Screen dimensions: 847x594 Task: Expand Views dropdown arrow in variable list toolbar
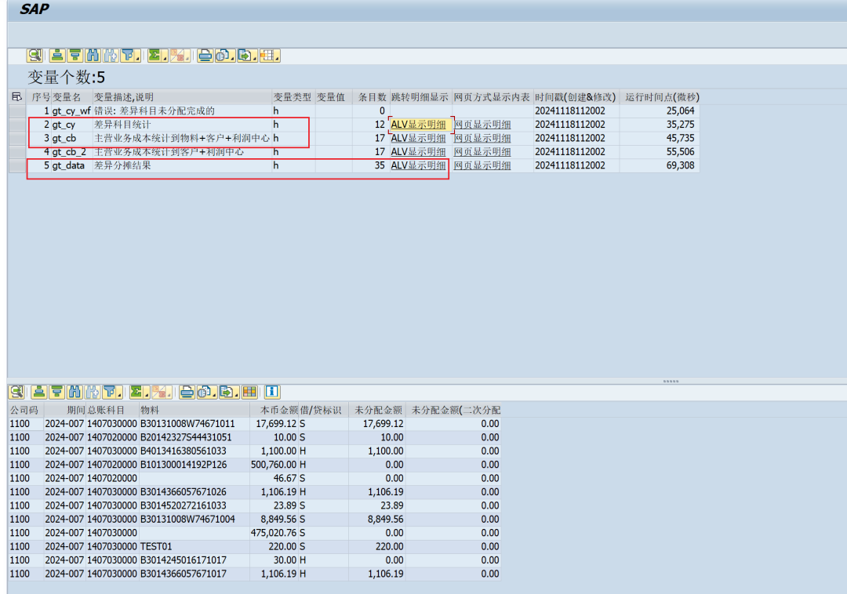[x=233, y=59]
